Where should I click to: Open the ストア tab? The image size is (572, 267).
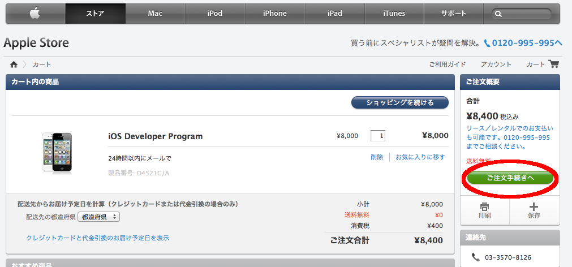pos(95,14)
